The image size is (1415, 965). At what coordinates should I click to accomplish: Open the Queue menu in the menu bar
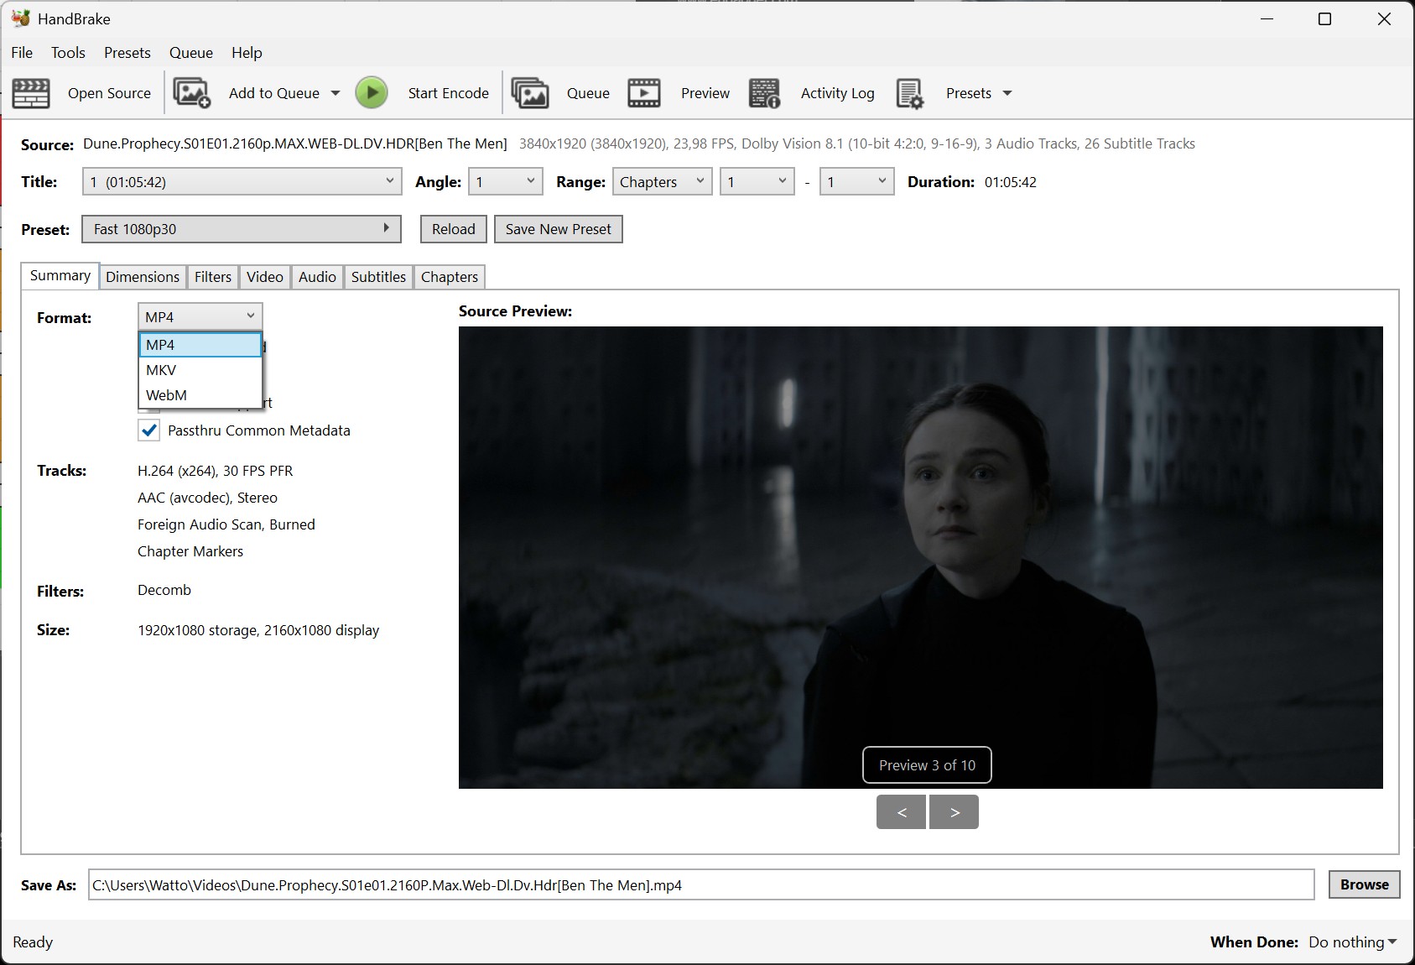(x=191, y=53)
